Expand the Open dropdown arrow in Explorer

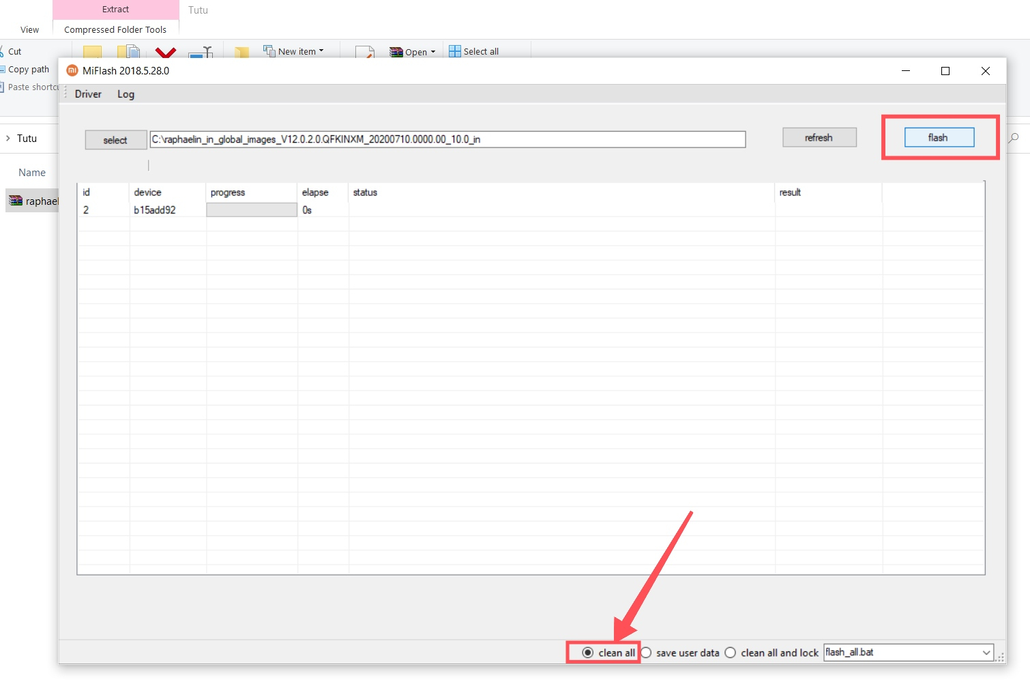coord(432,52)
